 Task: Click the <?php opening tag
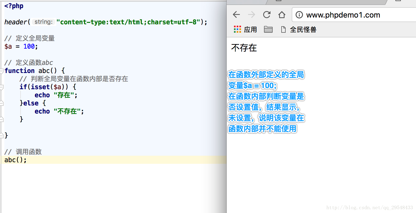[x=14, y=6]
